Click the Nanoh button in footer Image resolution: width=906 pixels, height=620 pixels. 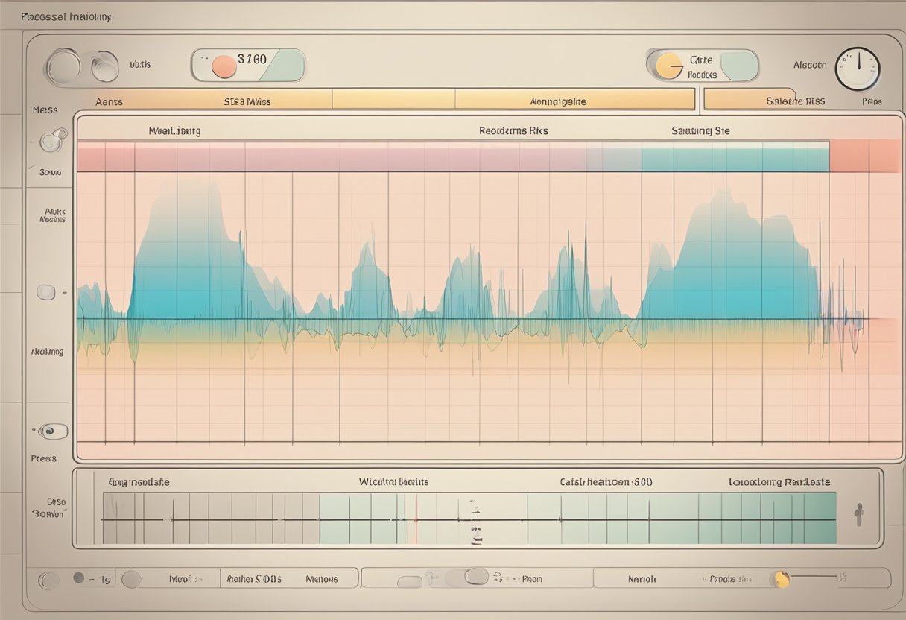pyautogui.click(x=642, y=578)
